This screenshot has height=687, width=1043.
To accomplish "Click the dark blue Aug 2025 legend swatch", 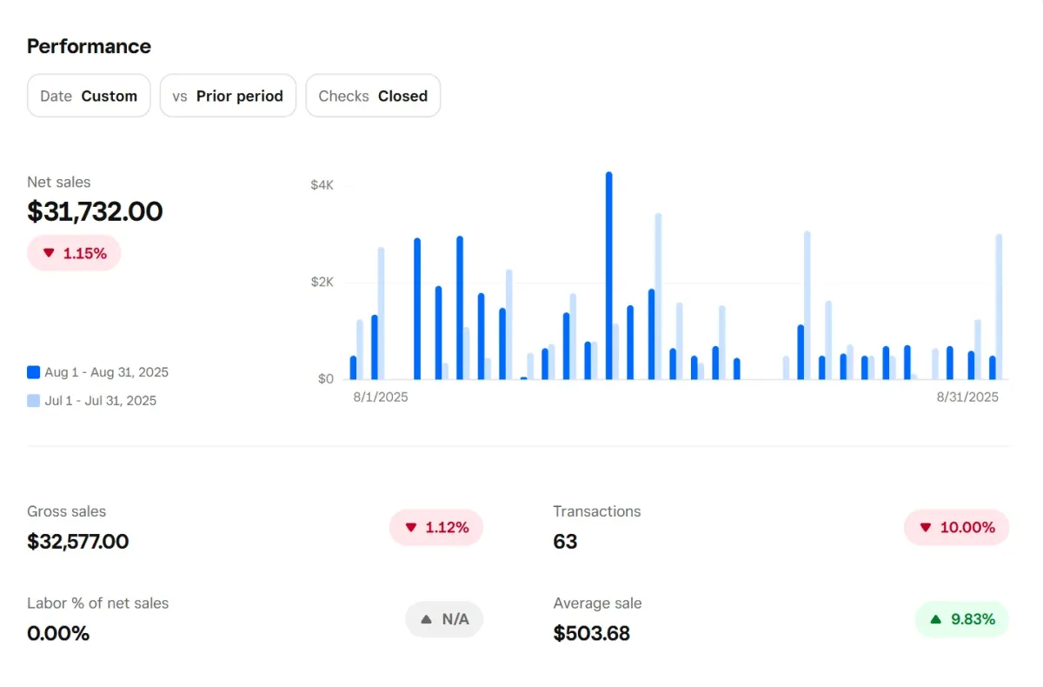I will tap(33, 372).
